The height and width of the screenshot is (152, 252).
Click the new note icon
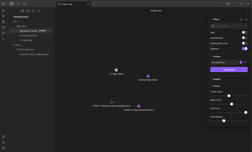point(22,11)
